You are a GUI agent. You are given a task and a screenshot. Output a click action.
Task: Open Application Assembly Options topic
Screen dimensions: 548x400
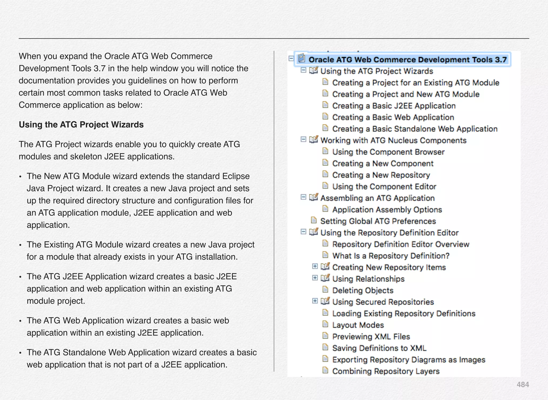click(387, 210)
